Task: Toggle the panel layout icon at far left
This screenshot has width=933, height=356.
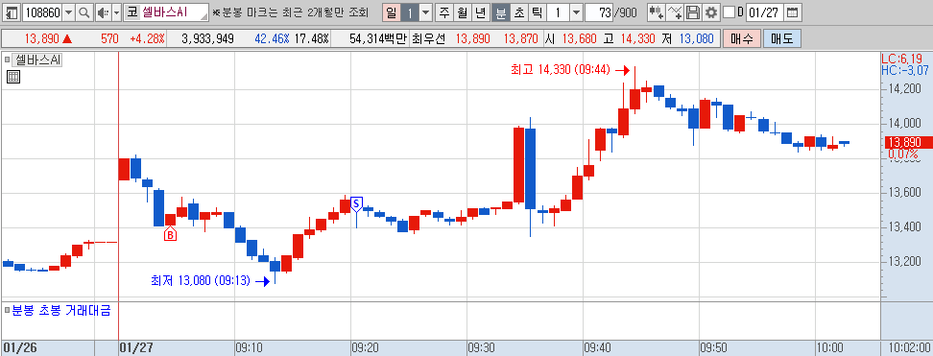Action: 12,12
